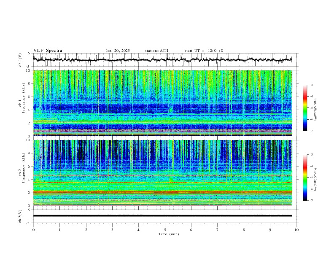Image resolution: width=334 pixels, height=258 pixels.
Task: Click the black ch.3(V) waveform band
Action: (162, 216)
